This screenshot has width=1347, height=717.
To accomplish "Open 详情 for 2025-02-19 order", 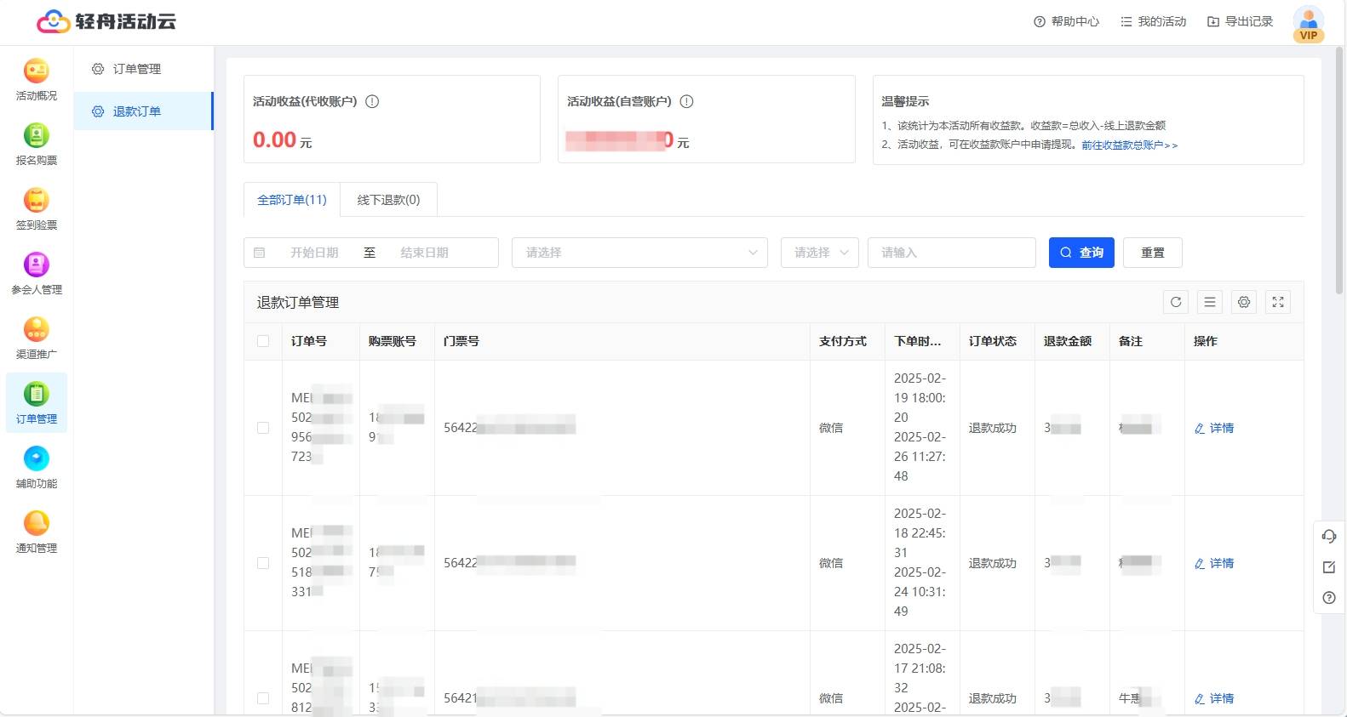I will point(1214,428).
